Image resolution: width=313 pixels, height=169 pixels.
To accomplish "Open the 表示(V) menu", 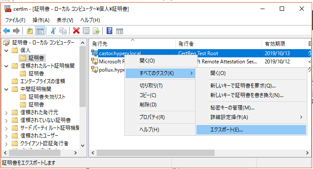I will tap(65, 20).
